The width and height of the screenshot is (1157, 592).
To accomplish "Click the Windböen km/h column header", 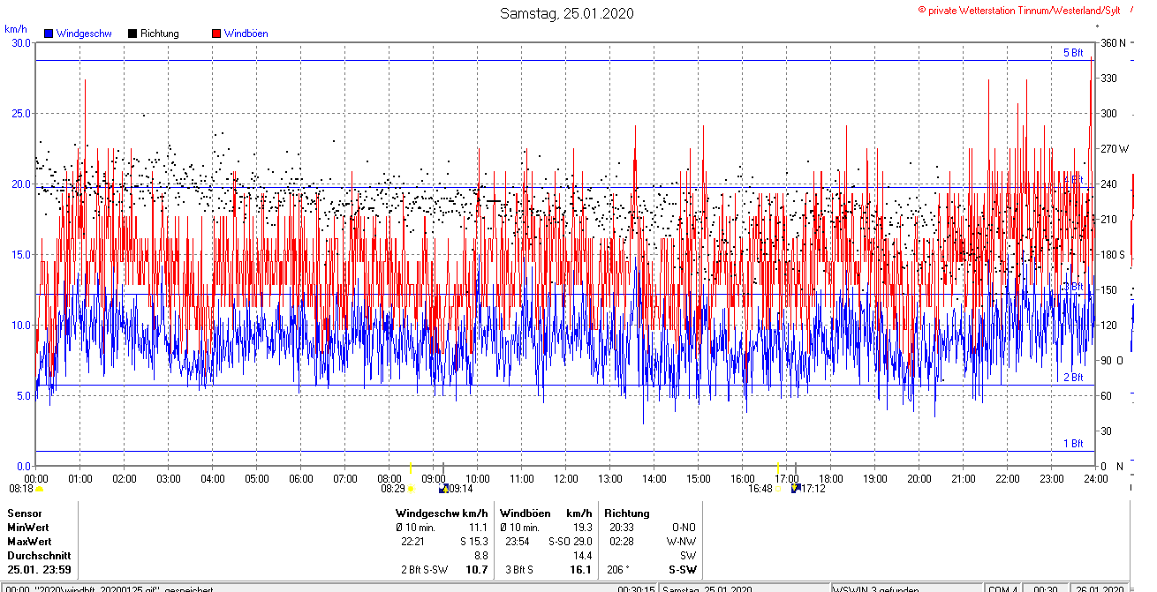I will (x=548, y=513).
